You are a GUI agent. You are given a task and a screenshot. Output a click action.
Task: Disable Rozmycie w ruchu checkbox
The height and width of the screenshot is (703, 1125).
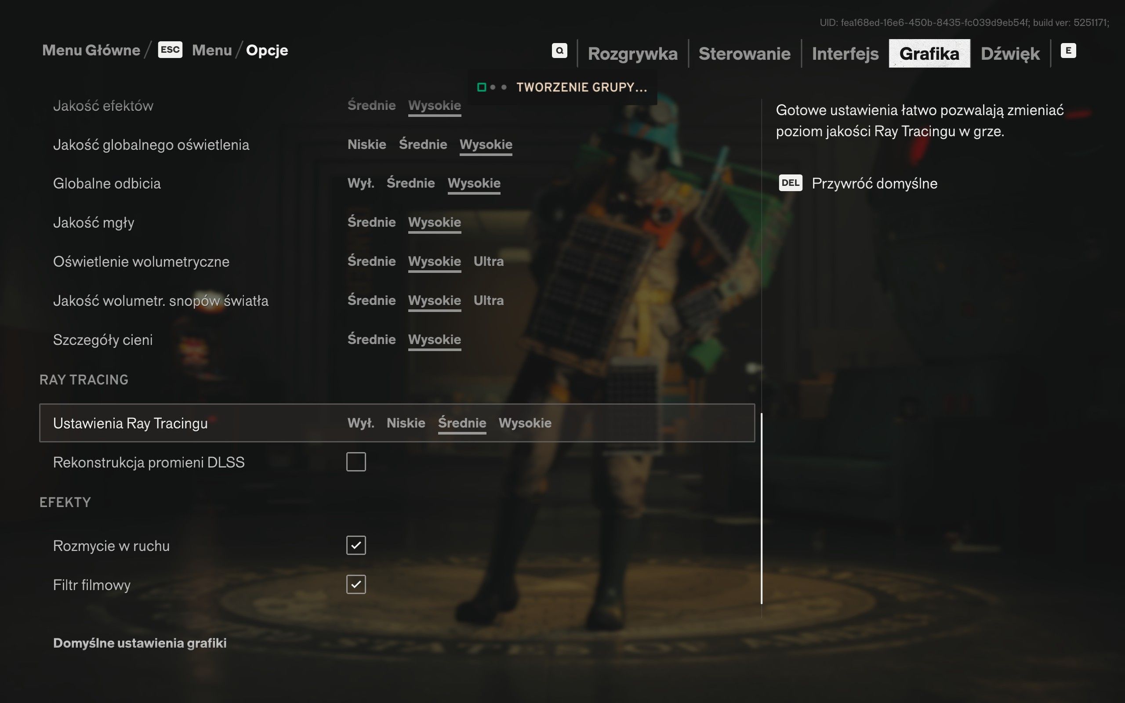point(356,545)
